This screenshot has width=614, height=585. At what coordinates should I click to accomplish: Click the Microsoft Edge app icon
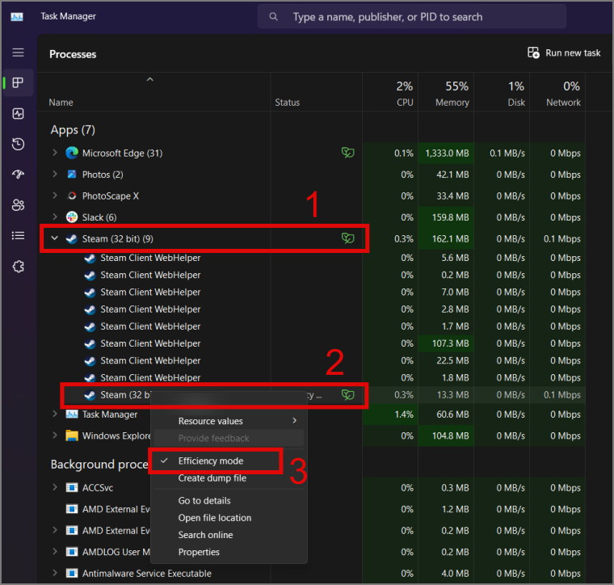(x=72, y=153)
